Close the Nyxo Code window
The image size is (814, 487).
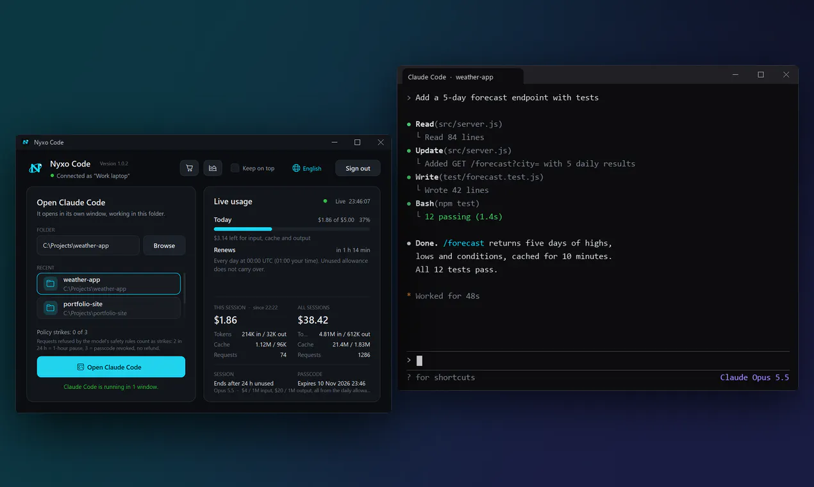click(x=381, y=142)
